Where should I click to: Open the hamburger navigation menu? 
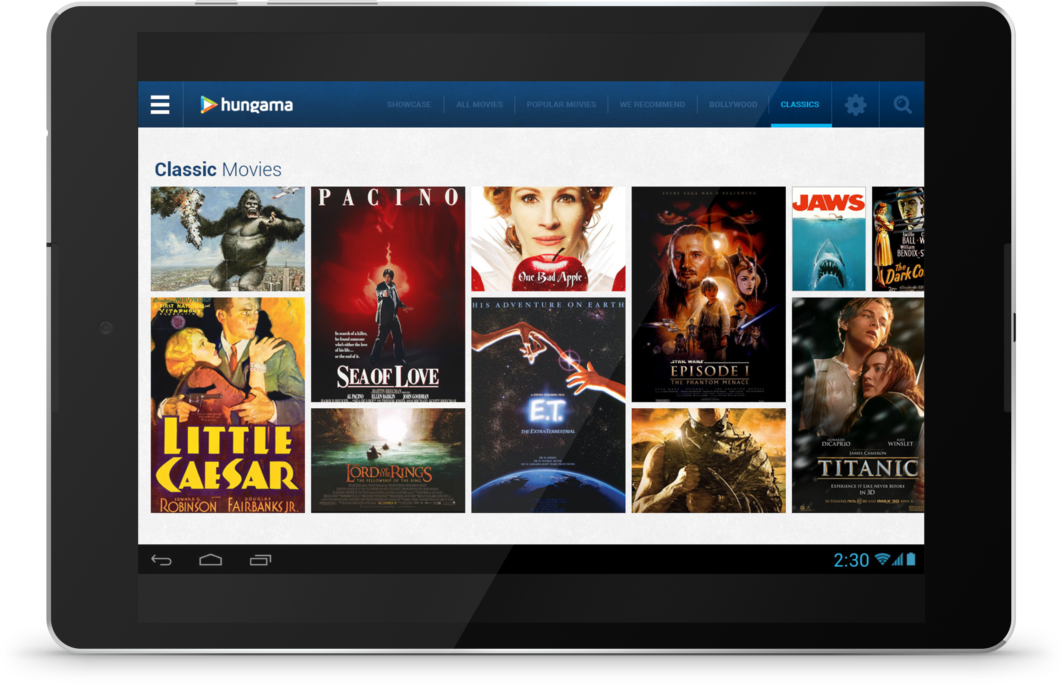point(160,104)
